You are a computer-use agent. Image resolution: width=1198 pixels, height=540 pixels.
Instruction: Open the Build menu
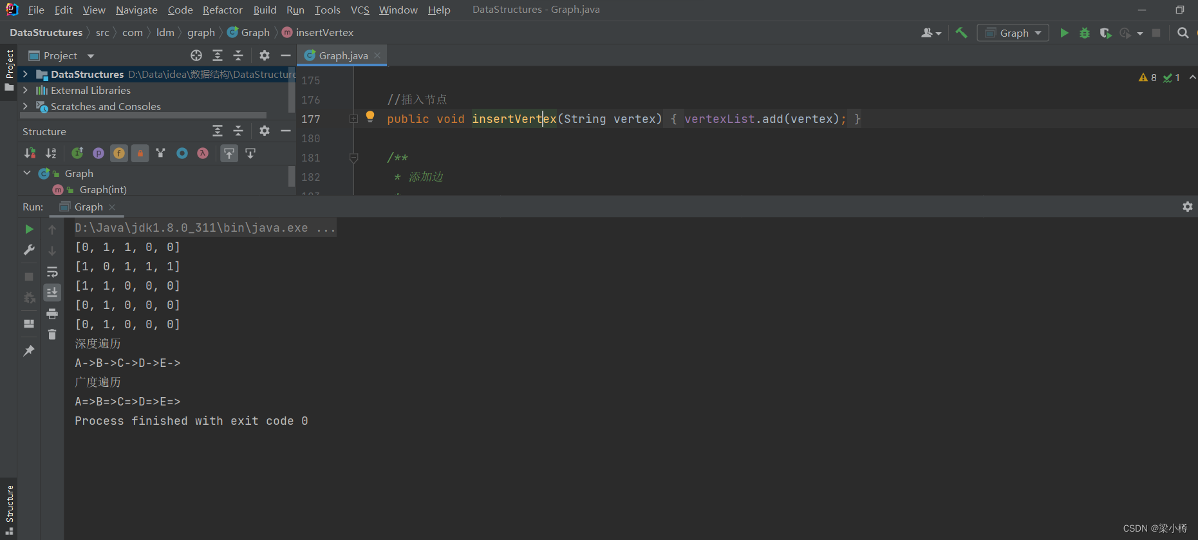point(265,10)
